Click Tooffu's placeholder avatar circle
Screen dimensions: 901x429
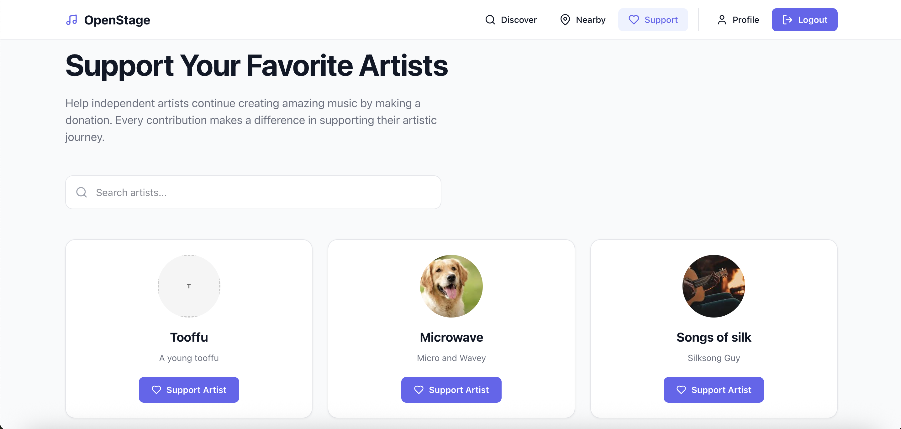[x=189, y=287]
